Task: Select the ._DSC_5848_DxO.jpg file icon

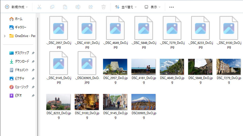Action: (144, 28)
